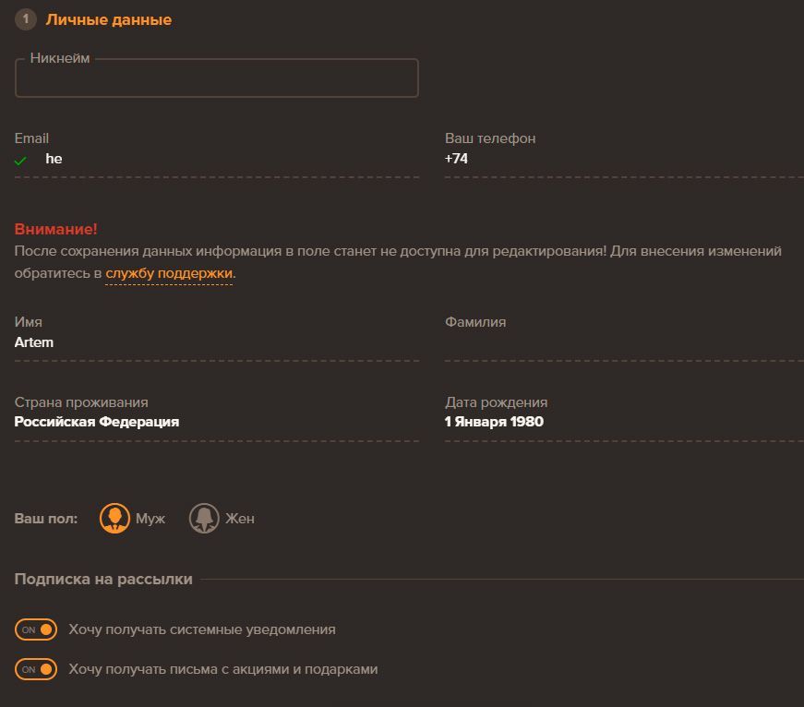Click the green email verified checkmark
The image size is (804, 707).
click(21, 161)
